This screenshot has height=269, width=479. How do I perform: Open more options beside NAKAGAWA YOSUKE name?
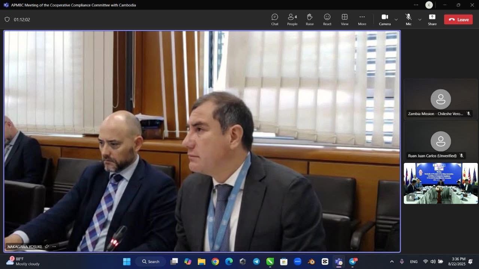54,247
